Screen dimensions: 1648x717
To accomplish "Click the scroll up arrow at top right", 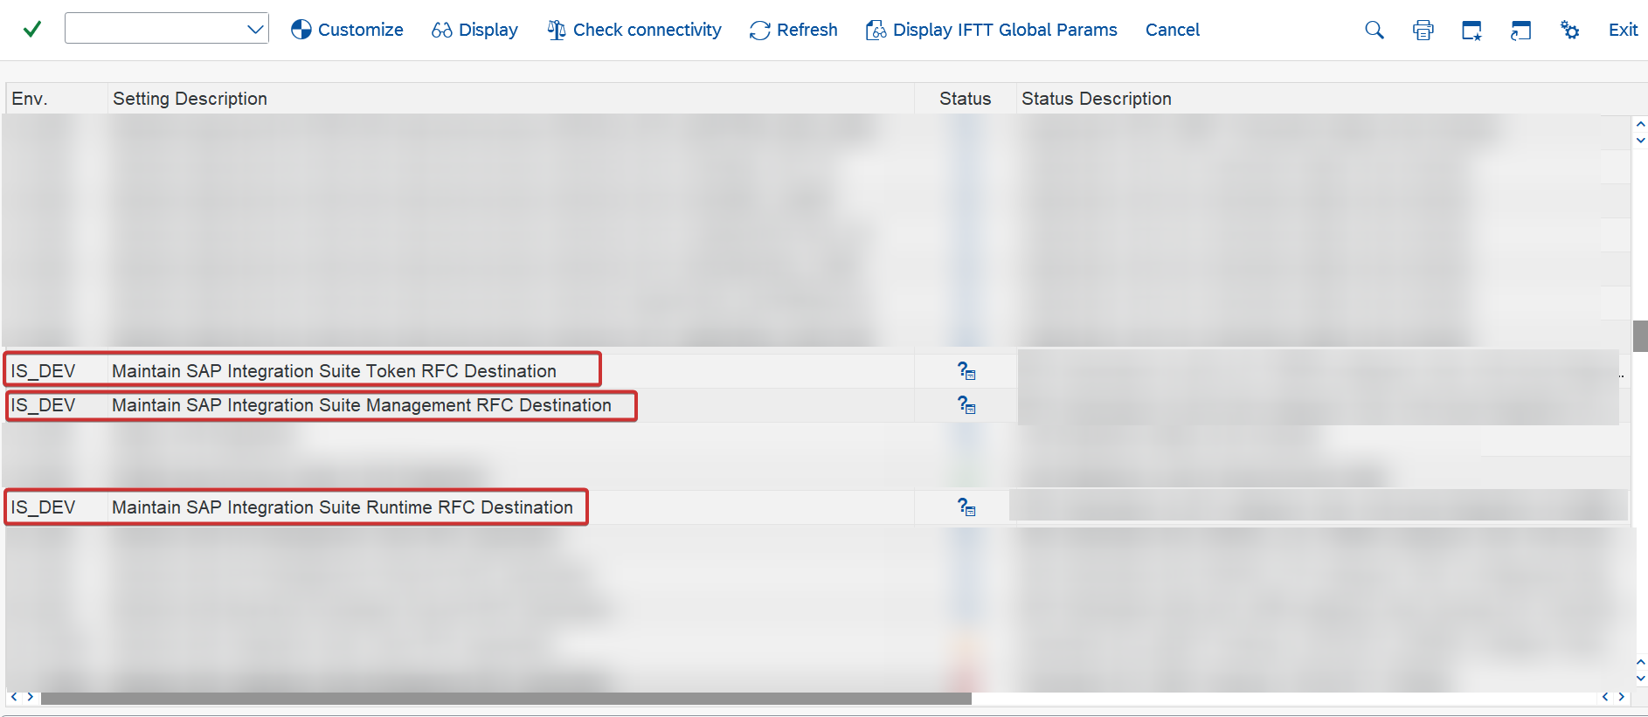I will click(x=1640, y=124).
